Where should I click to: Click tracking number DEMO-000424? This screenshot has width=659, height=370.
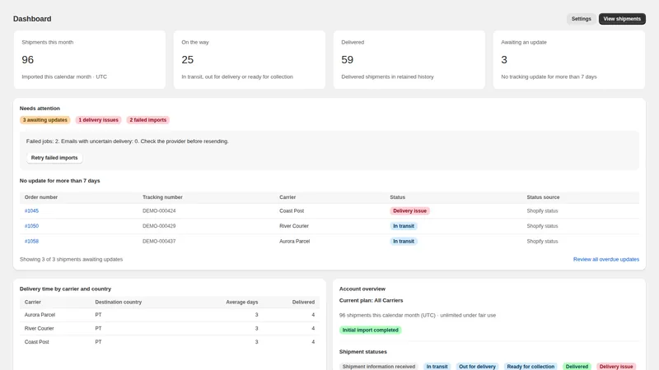[159, 211]
